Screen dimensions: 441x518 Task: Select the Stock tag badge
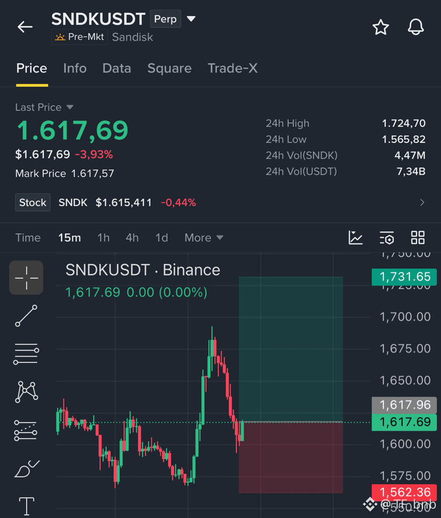(x=32, y=203)
